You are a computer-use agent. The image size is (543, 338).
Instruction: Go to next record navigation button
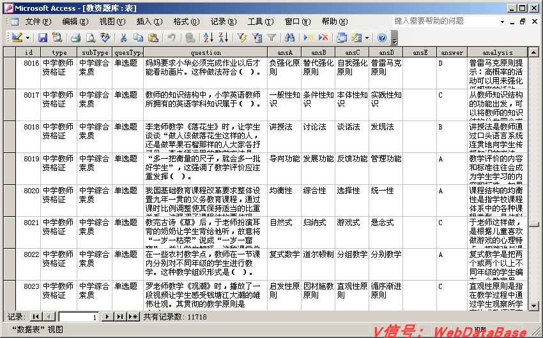tap(107, 316)
